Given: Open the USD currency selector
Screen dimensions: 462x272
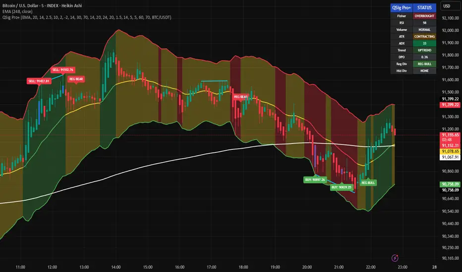Looking at the screenshot, I should 451,6.
